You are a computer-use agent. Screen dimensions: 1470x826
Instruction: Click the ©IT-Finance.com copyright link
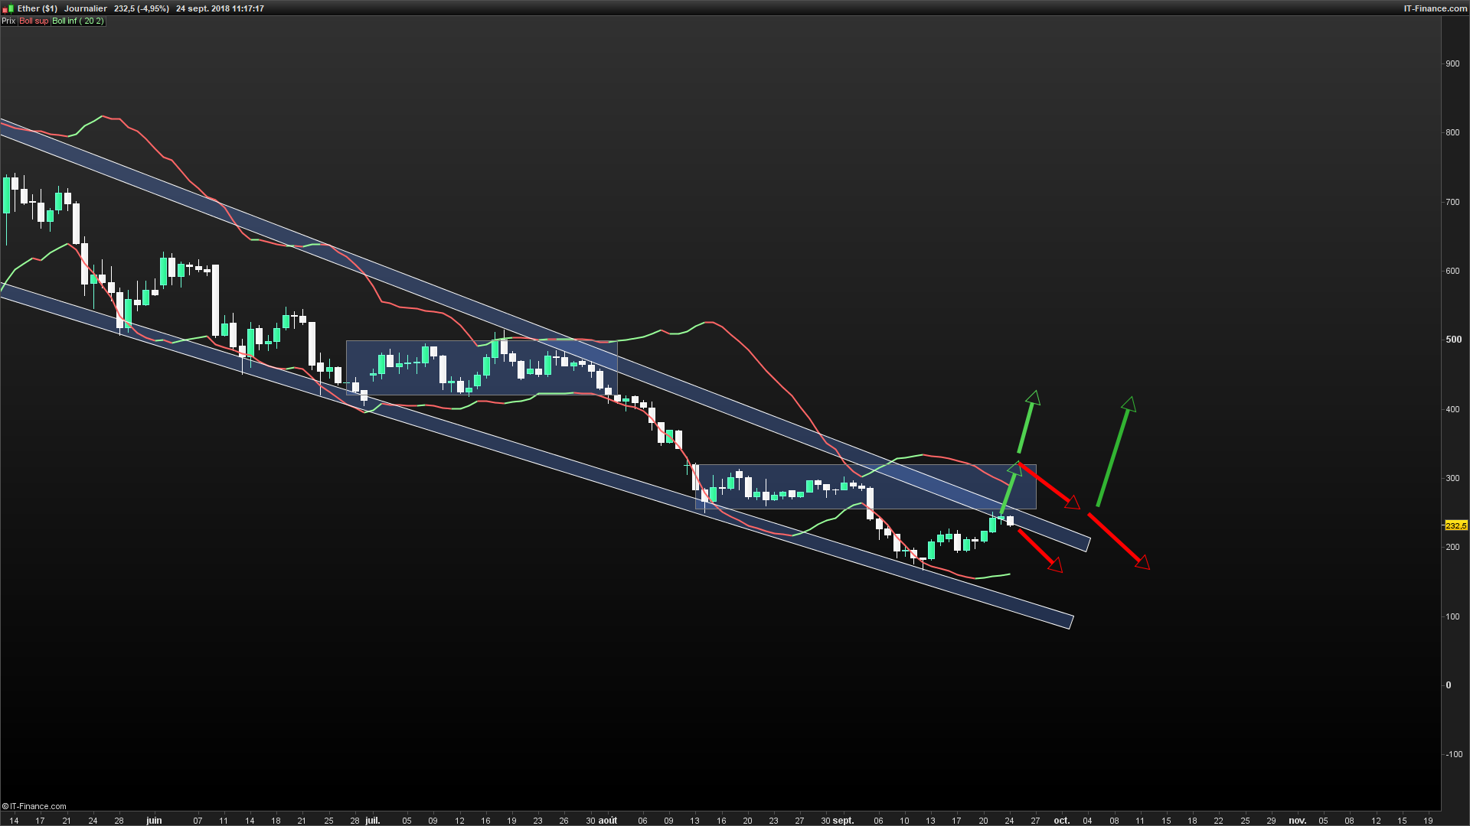tap(34, 806)
